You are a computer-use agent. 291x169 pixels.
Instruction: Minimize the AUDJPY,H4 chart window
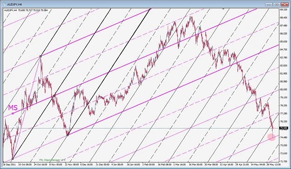click(269, 5)
